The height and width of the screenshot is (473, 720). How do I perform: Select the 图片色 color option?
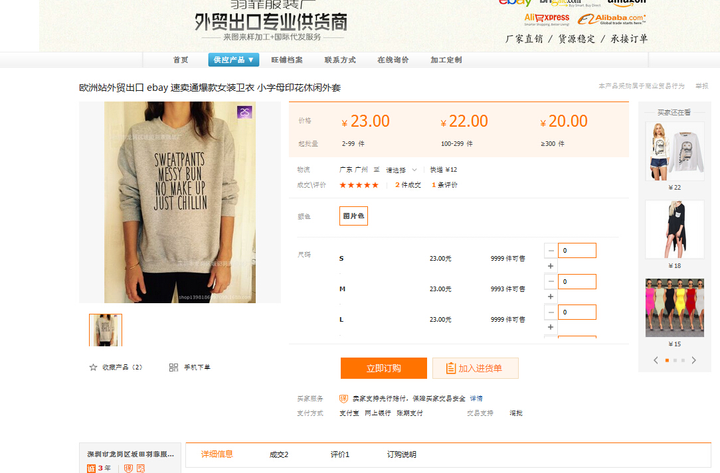353,216
